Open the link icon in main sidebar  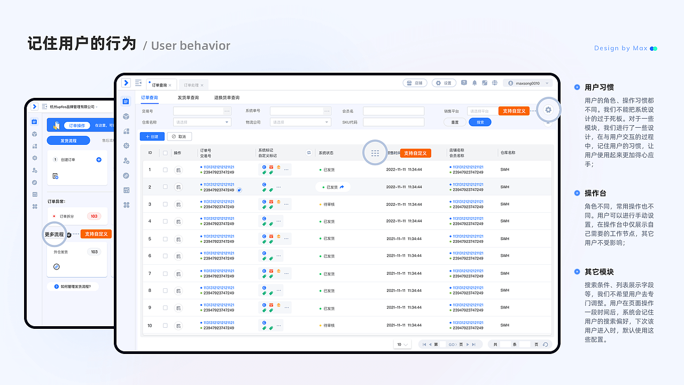coord(126,175)
